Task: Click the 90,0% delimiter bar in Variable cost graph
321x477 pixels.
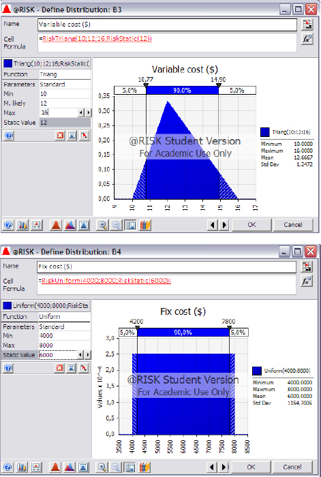Action: tap(182, 91)
